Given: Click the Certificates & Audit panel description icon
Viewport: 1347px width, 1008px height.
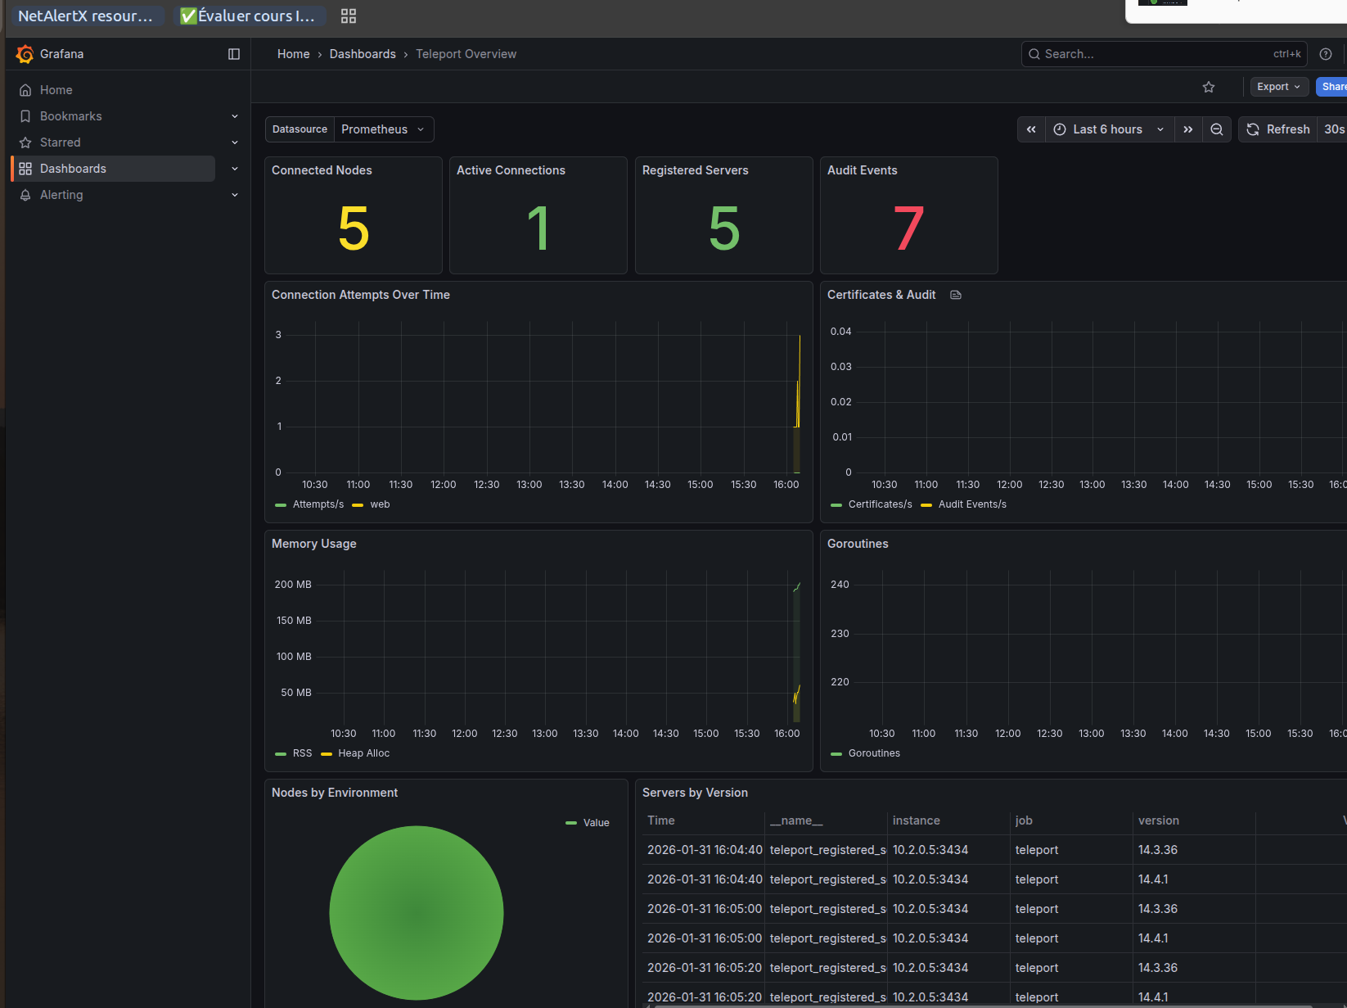Looking at the screenshot, I should [x=956, y=295].
